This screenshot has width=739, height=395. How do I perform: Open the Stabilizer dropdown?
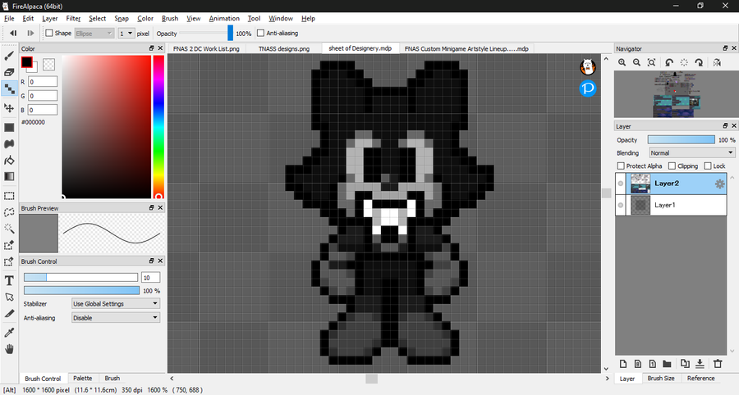(x=116, y=304)
